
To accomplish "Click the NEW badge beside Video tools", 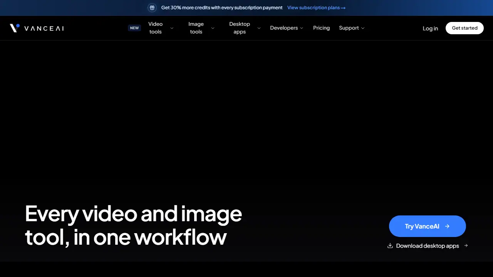I will (x=134, y=28).
